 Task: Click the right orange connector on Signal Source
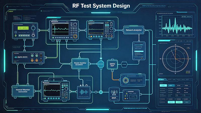37,60
